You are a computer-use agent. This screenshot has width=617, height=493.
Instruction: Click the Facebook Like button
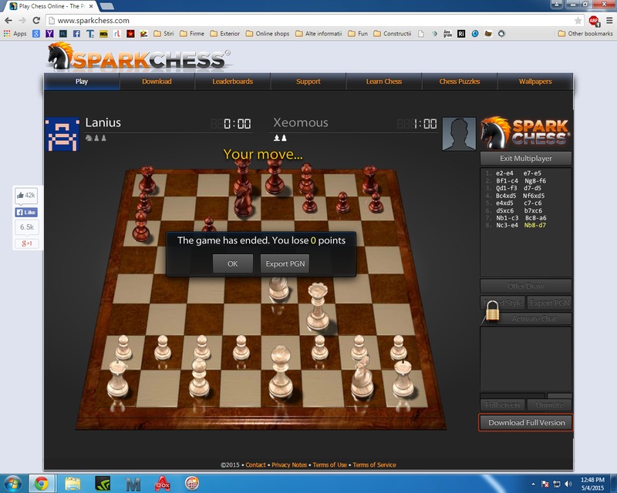point(26,213)
